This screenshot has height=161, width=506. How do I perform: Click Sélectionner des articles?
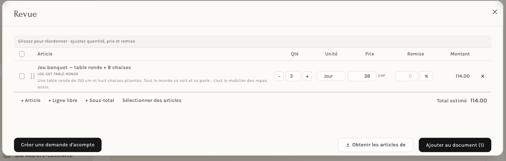(152, 101)
